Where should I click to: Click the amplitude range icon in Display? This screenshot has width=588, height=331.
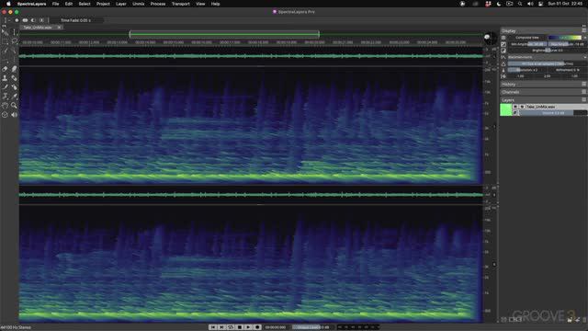[x=503, y=44]
